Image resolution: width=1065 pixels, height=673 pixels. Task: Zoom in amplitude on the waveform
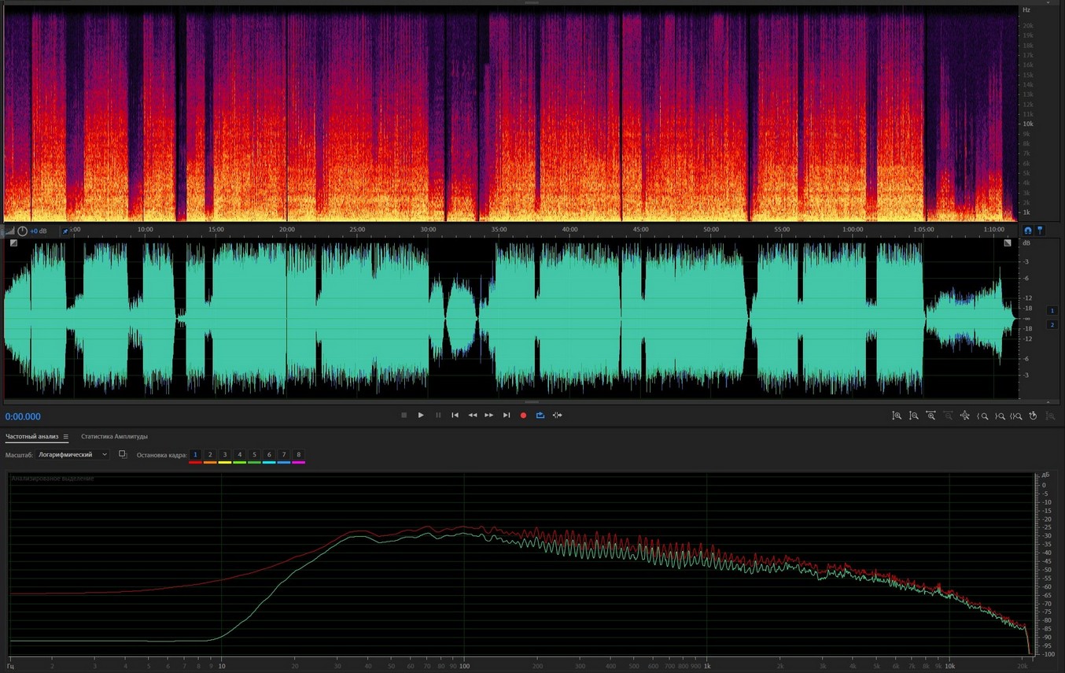pos(897,416)
